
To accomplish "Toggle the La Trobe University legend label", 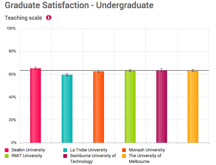I will click(88, 150).
